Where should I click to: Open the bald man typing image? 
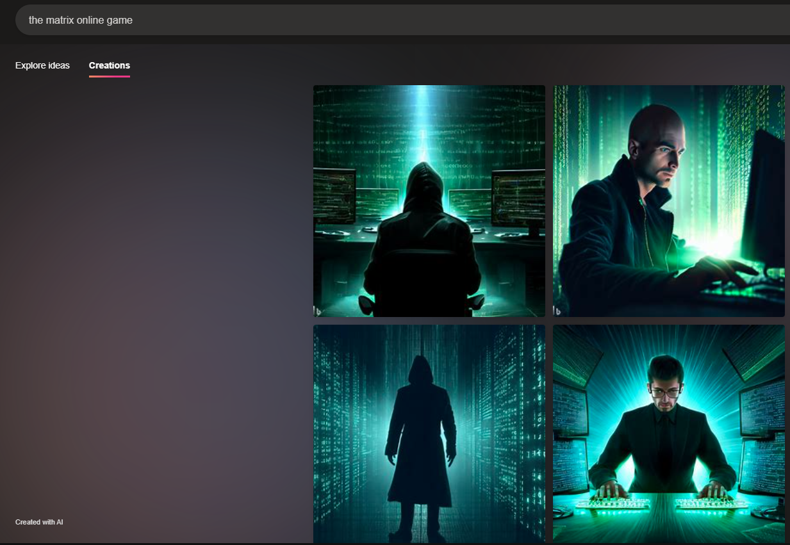tap(668, 200)
